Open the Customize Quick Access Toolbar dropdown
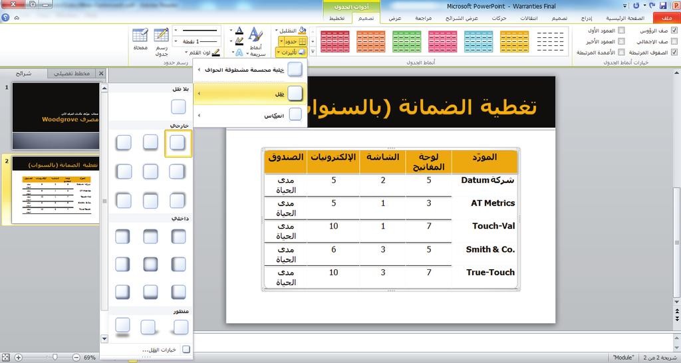Screen dimensions: 681x363 [x=625, y=6]
